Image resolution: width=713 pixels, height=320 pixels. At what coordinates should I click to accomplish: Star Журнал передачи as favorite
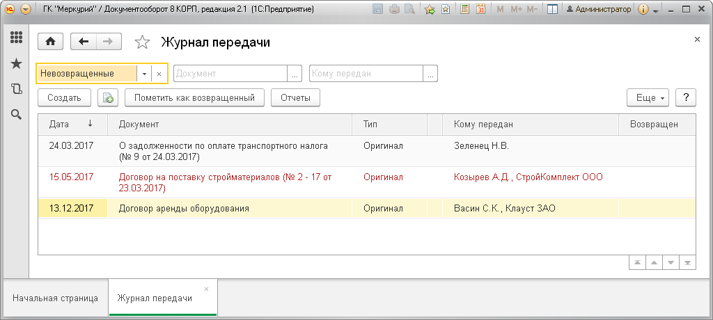142,42
